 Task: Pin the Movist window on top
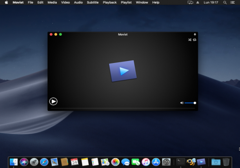pyautogui.click(x=195, y=34)
